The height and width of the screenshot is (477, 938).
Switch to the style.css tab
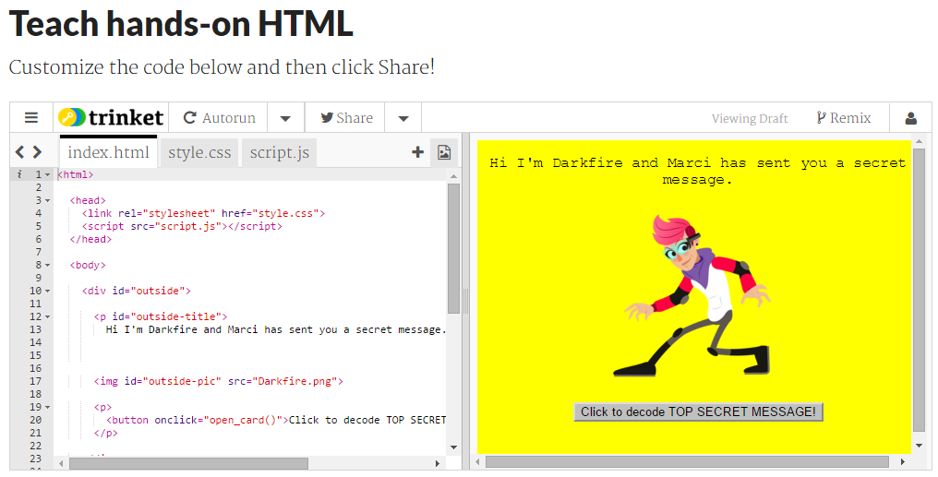point(199,152)
